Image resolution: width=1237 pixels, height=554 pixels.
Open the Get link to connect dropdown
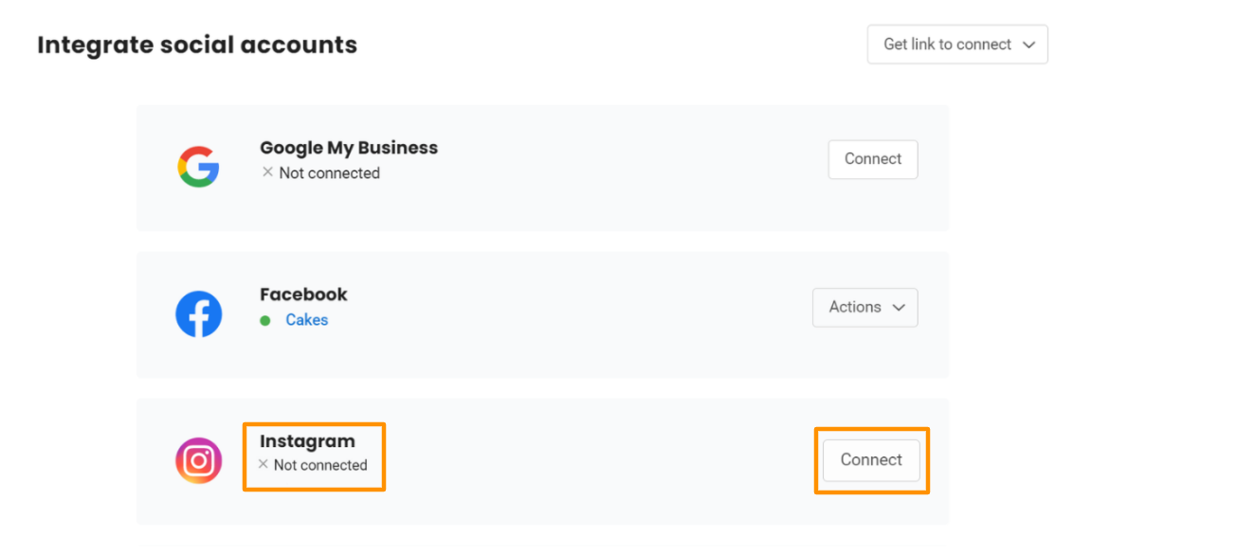[956, 45]
